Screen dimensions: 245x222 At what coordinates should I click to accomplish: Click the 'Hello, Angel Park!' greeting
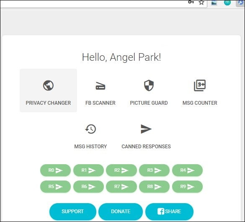(x=121, y=57)
